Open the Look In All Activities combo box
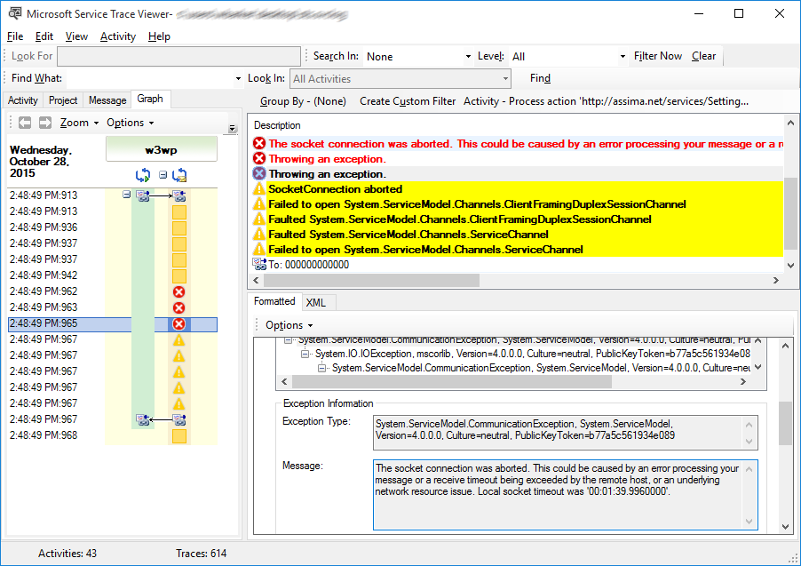801x566 pixels. [400, 79]
